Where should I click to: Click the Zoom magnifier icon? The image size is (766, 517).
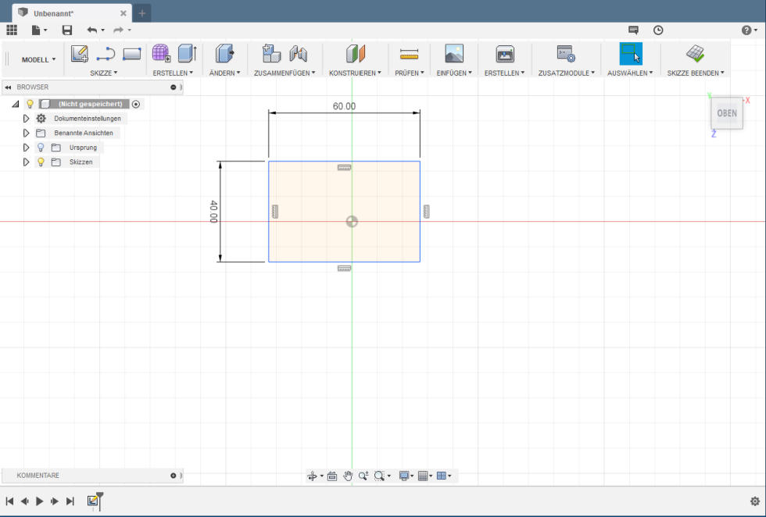363,476
